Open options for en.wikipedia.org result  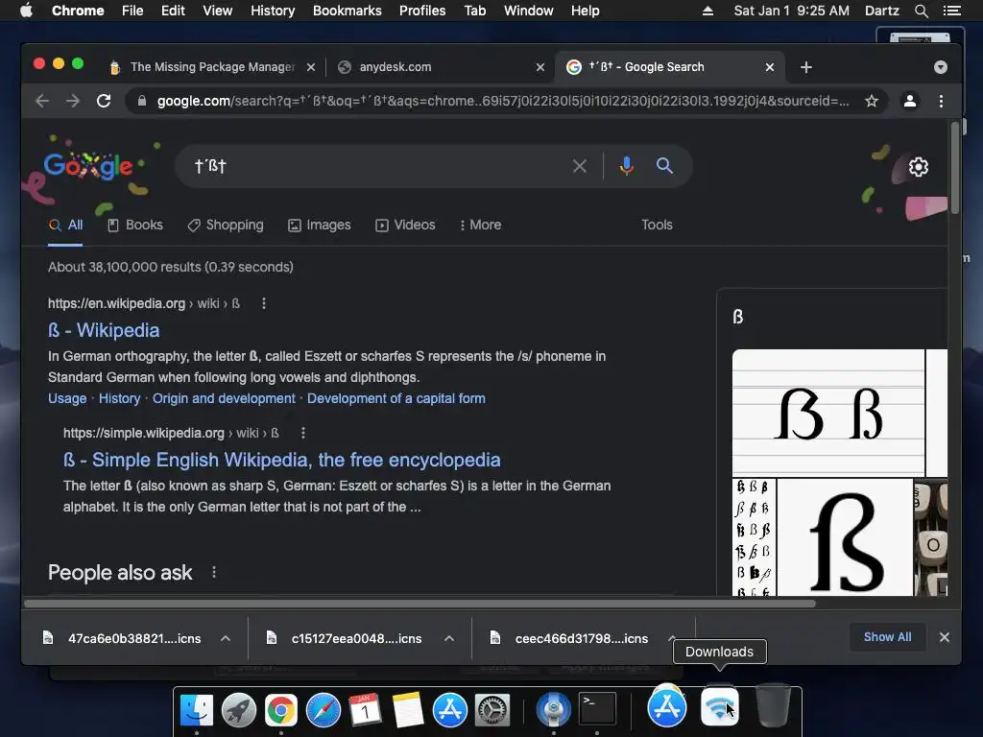(264, 303)
